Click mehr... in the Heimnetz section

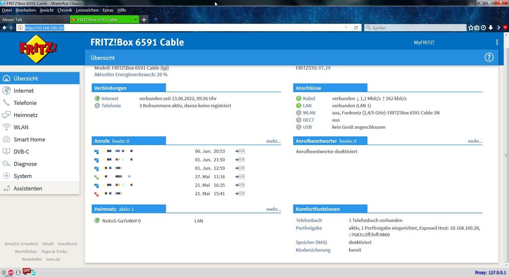[x=273, y=209]
